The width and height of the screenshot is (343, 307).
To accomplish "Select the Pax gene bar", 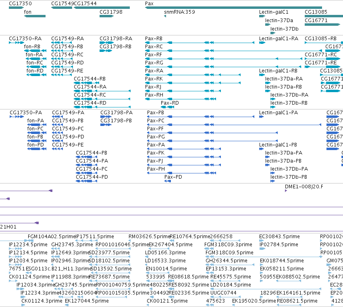I will coord(233,8).
